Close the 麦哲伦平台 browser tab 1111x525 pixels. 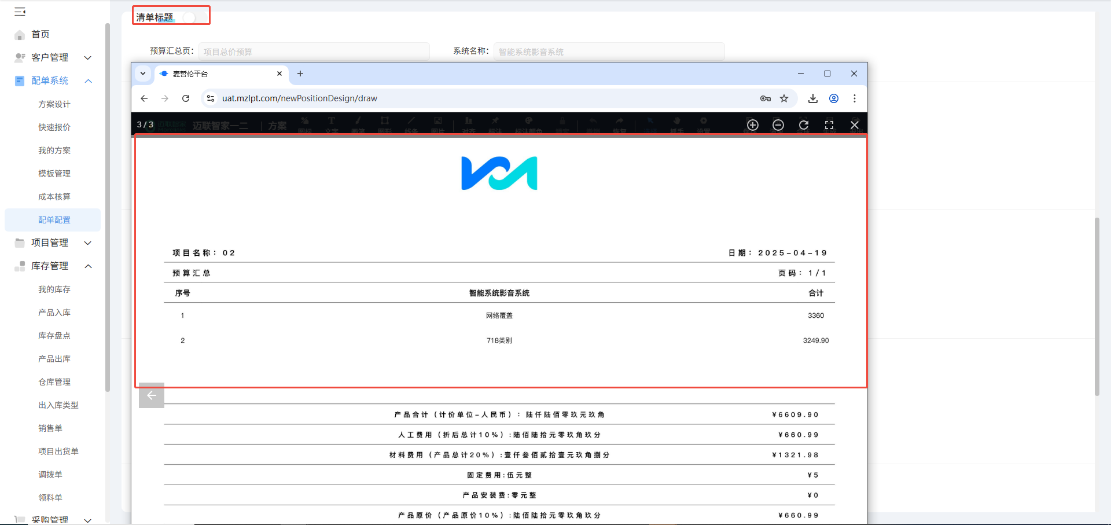(x=279, y=74)
